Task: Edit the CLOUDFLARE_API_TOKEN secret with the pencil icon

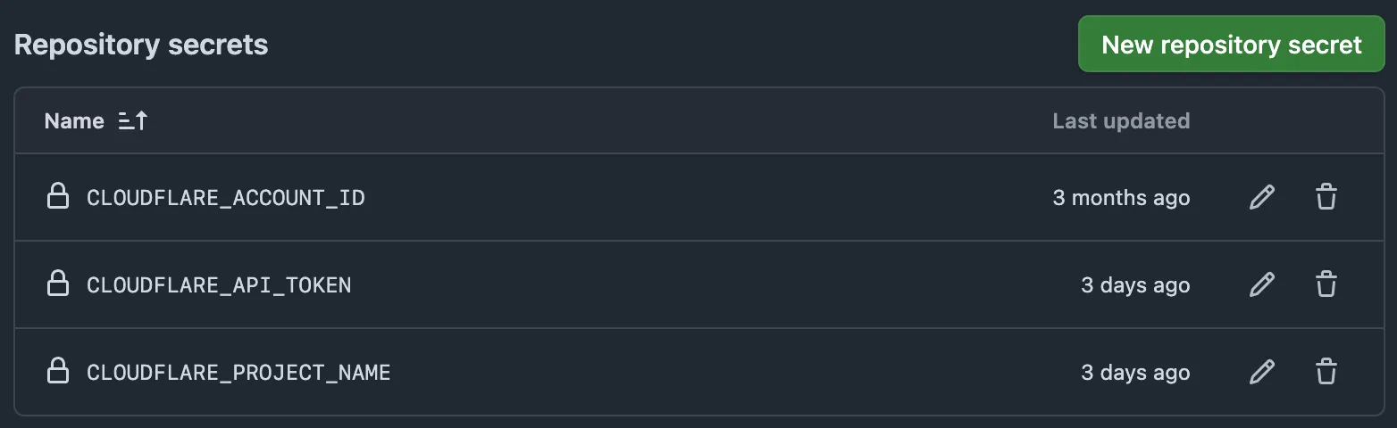Action: point(1261,284)
